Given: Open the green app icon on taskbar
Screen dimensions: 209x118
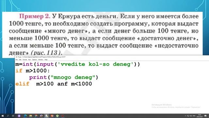Looking at the screenshot, I should click(57, 116).
